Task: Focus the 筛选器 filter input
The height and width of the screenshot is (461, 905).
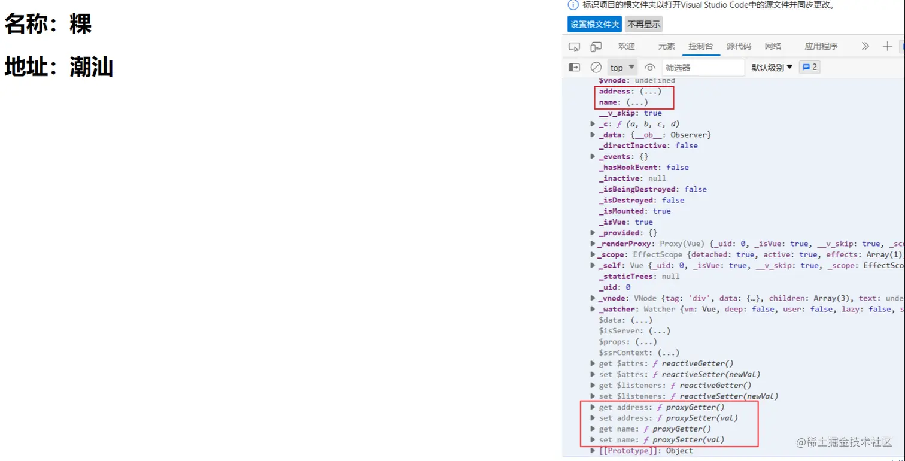Action: coord(703,68)
